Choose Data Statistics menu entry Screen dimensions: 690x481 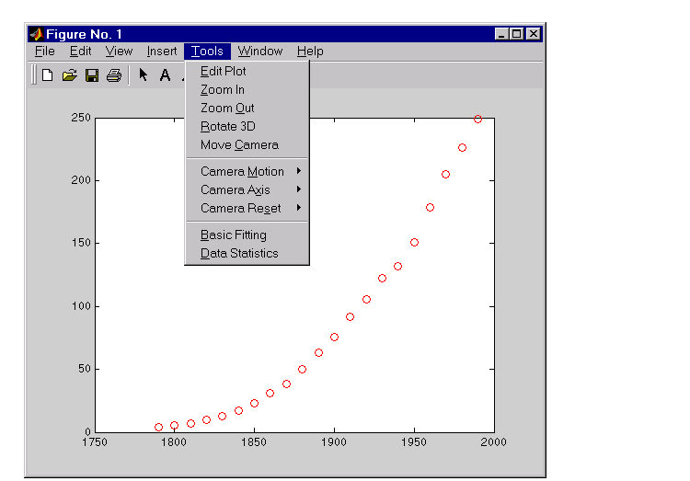(x=239, y=253)
